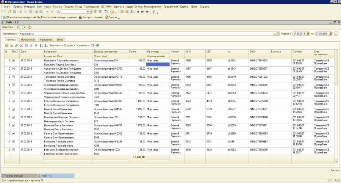Switch to the Настройки tab
Viewport: 341px width, 183px height.
point(46,40)
